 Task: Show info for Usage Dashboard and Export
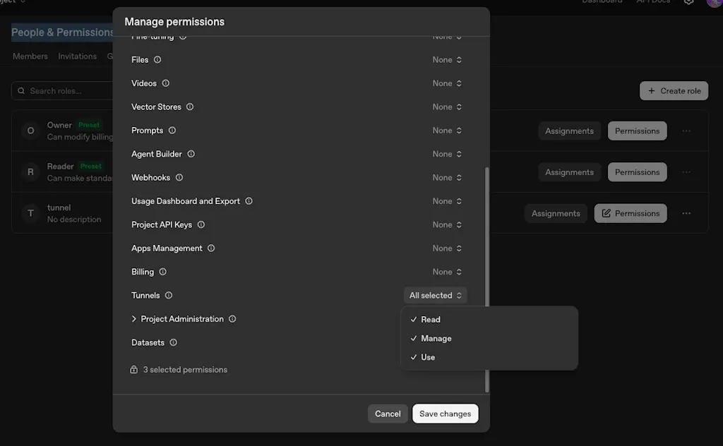point(249,201)
